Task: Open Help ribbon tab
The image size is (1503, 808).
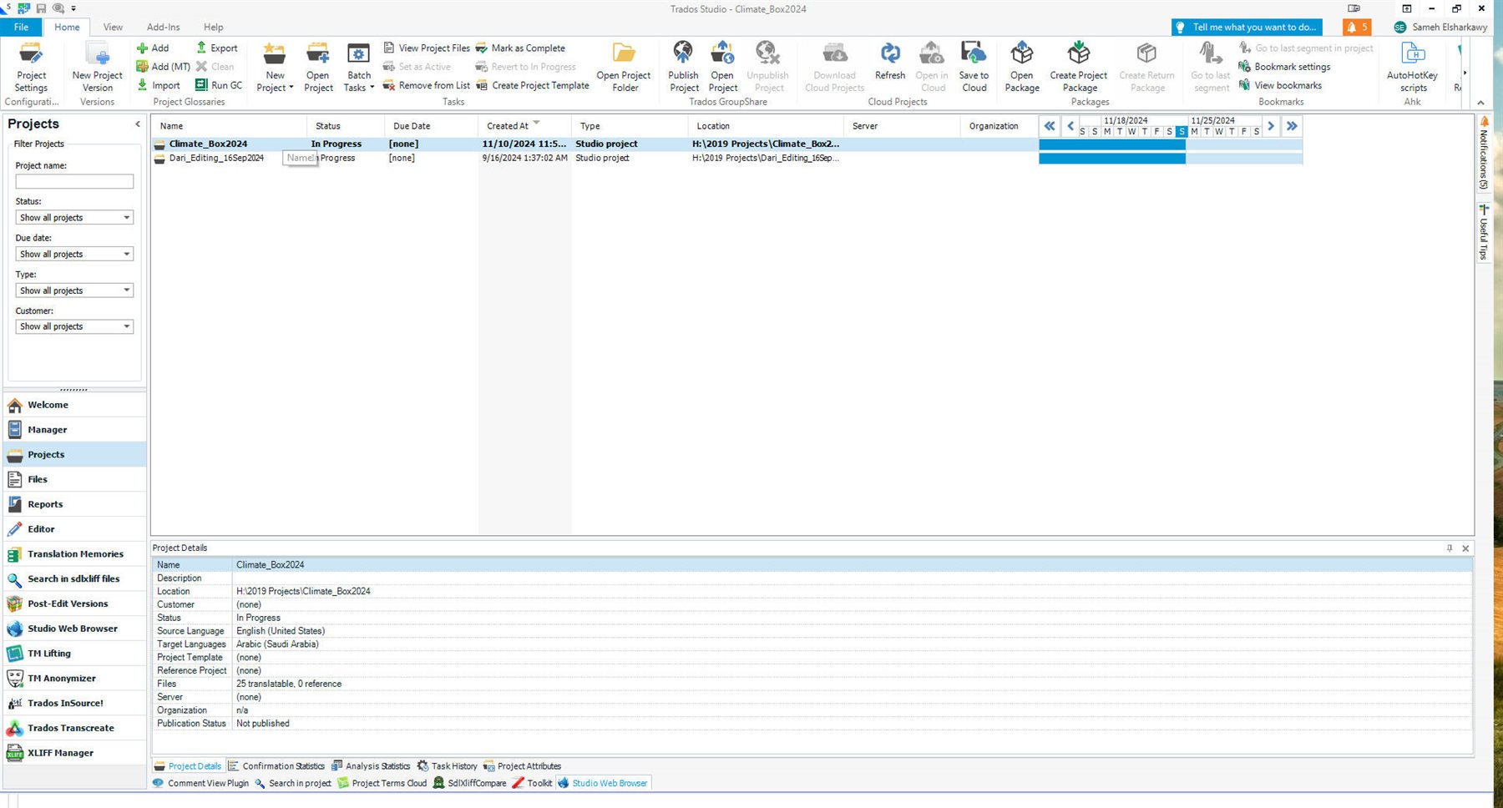Action: pos(214,28)
